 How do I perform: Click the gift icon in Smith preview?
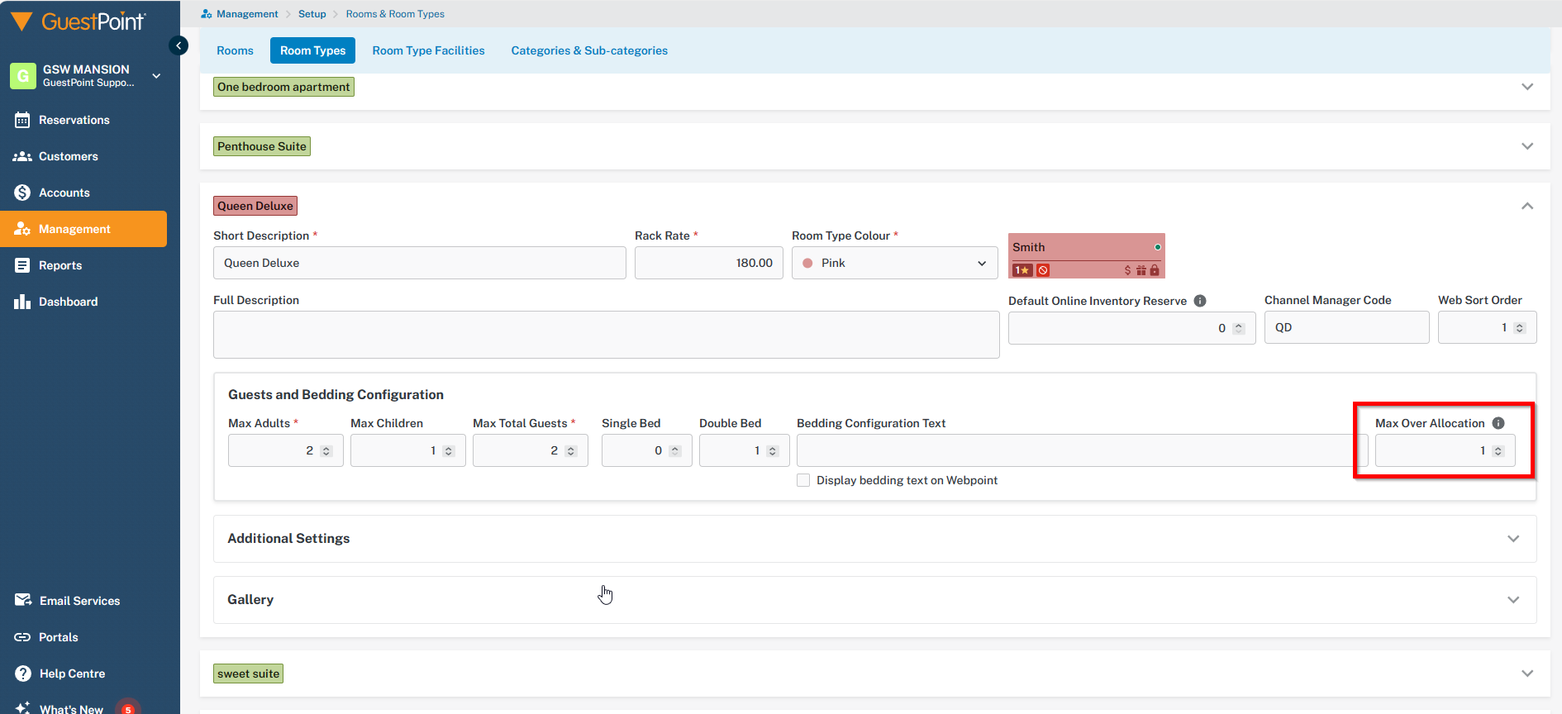click(1141, 270)
